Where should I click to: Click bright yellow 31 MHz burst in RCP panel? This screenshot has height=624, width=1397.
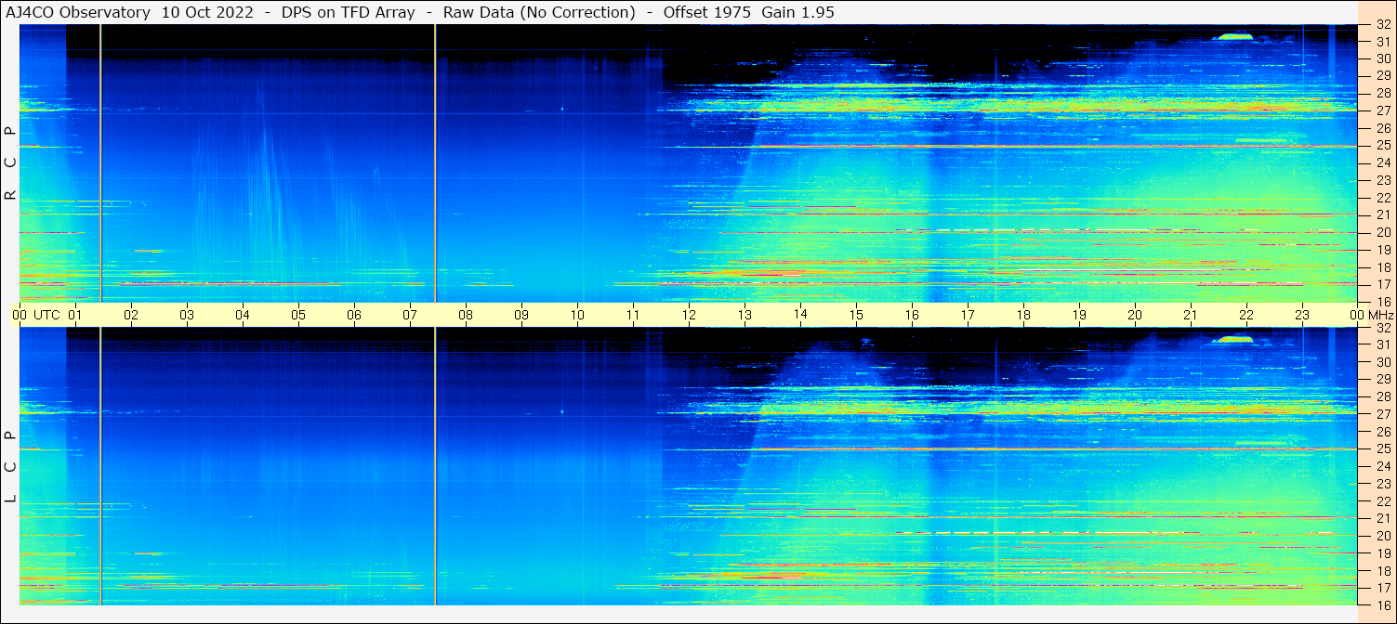tap(1233, 36)
